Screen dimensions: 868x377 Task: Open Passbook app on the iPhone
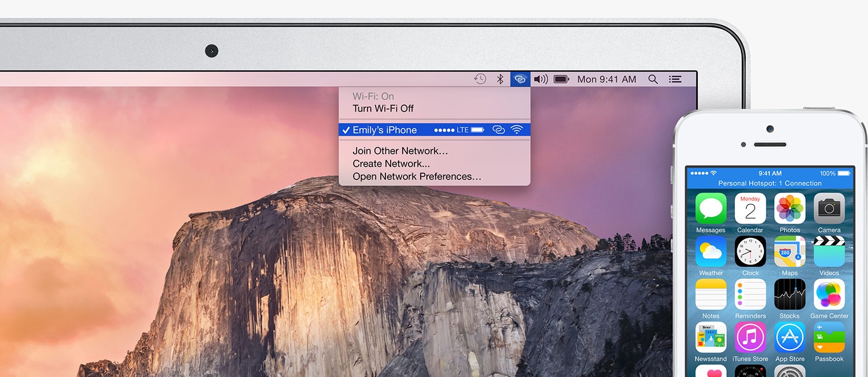(829, 338)
